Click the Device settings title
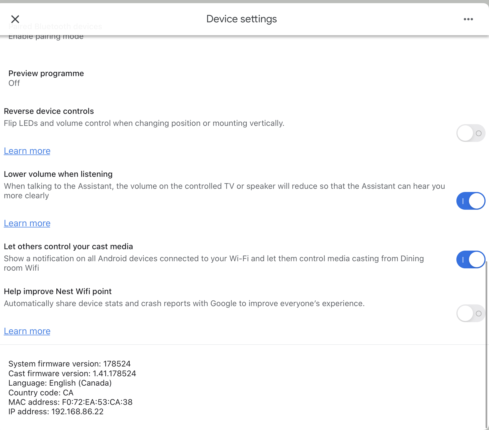Viewport: 489px width, 430px height. pos(241,19)
